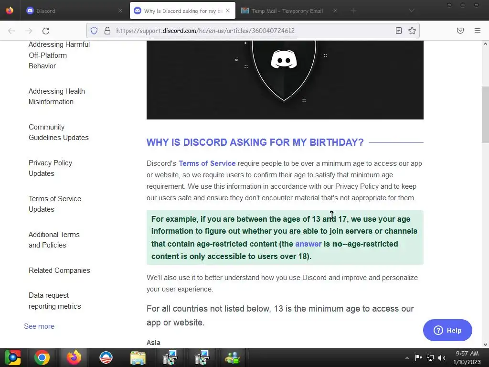
Task: Expand the list all tabs chevron
Action: 412,11
